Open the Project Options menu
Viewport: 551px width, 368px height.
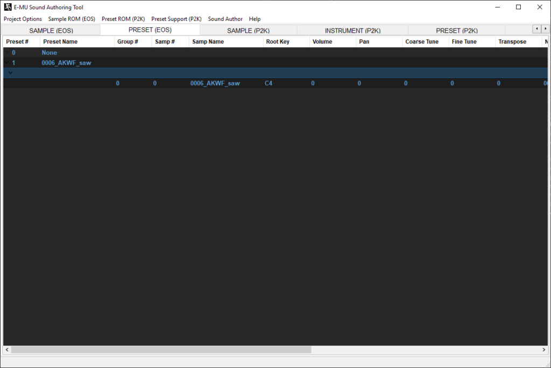tap(23, 19)
